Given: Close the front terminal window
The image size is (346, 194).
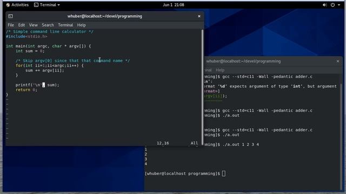Looking at the screenshot, I should (199, 16).
